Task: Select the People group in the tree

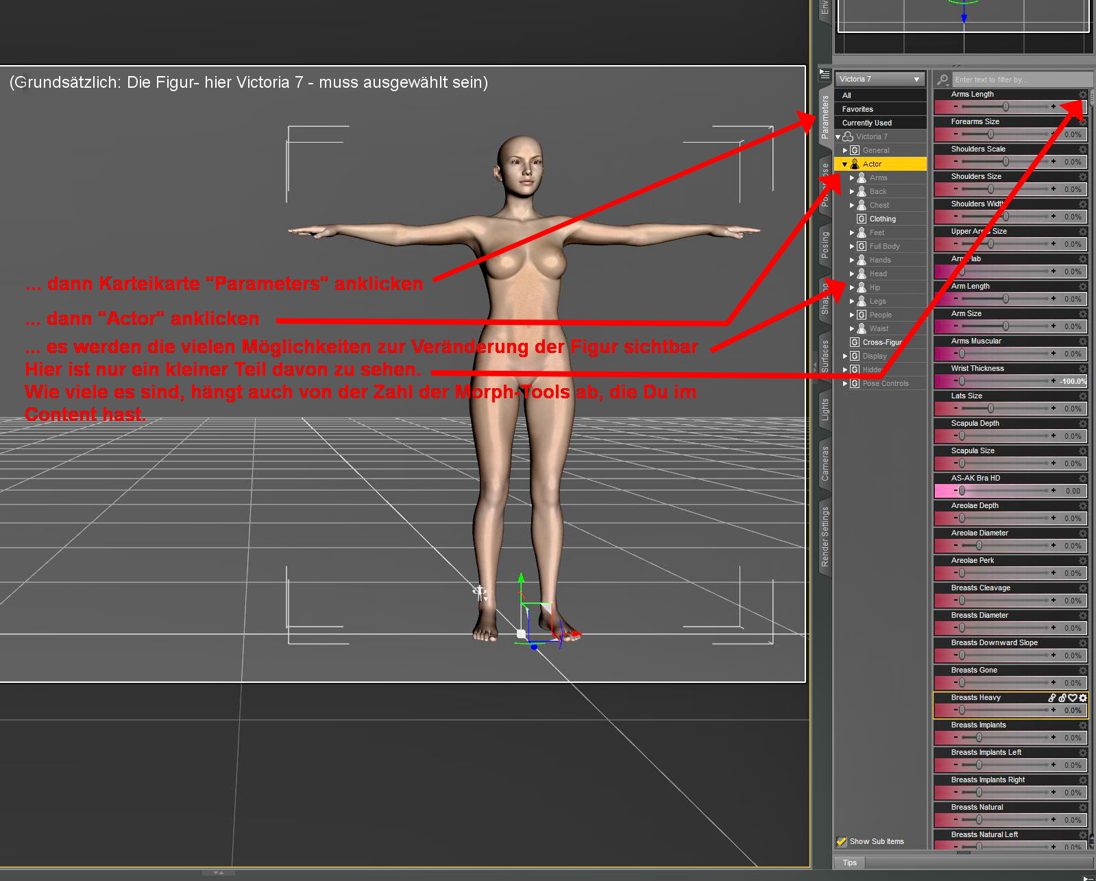Action: tap(881, 315)
